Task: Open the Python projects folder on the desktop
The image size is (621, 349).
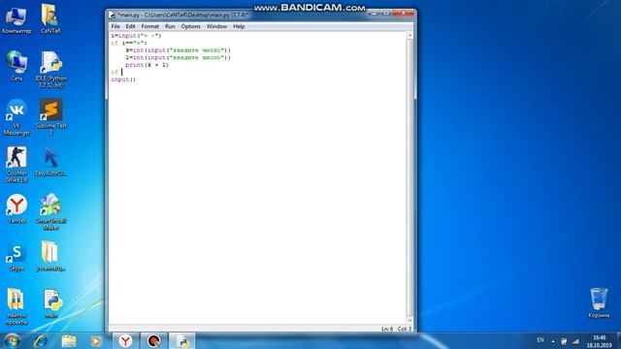Action: point(16,307)
